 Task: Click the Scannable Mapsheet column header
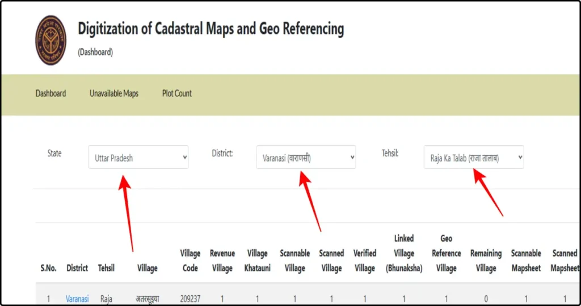pyautogui.click(x=526, y=261)
